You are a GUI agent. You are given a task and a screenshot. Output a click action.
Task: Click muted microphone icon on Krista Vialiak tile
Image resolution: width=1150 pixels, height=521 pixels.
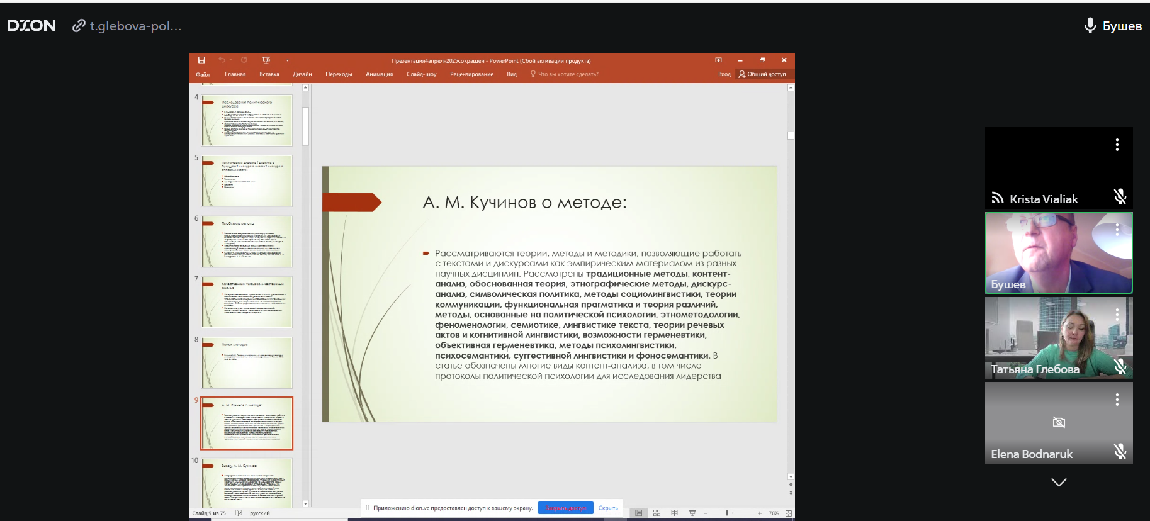pyautogui.click(x=1120, y=196)
